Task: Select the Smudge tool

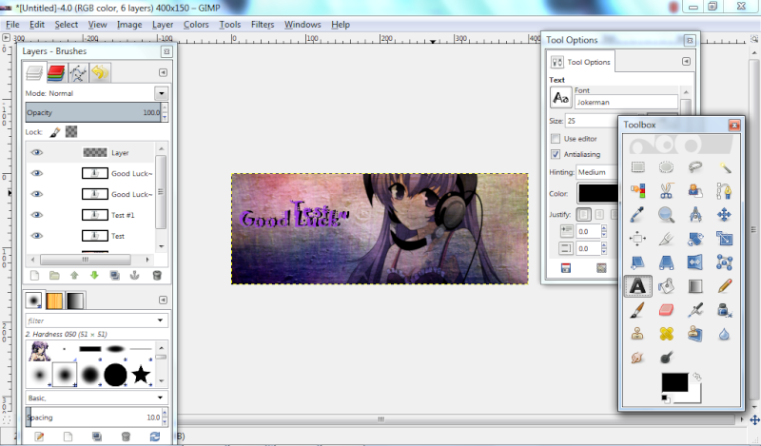Action: tap(637, 358)
